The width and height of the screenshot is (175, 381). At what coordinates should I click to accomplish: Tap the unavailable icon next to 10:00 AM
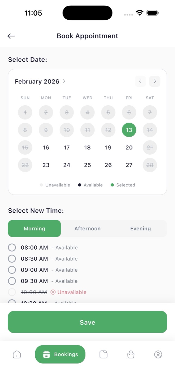pyautogui.click(x=54, y=292)
